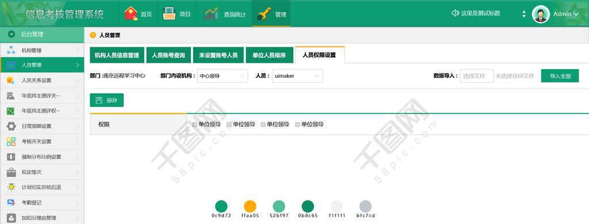Click the 南京远程学习中心 department text
Screen dimensions: 589x224
pyautogui.click(x=124, y=75)
